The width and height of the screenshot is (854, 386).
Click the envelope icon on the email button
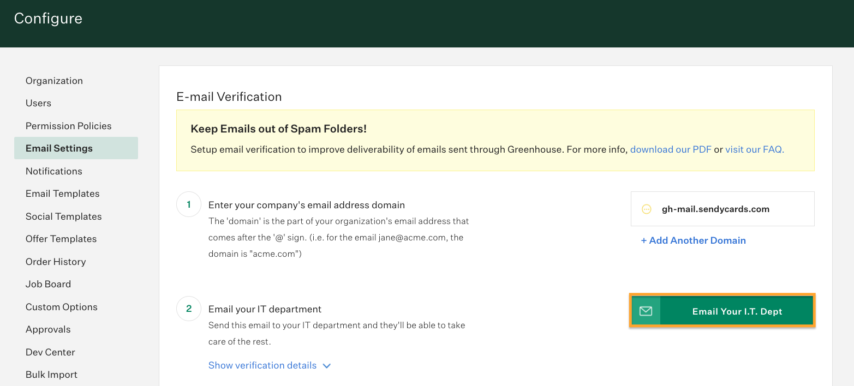tap(646, 311)
